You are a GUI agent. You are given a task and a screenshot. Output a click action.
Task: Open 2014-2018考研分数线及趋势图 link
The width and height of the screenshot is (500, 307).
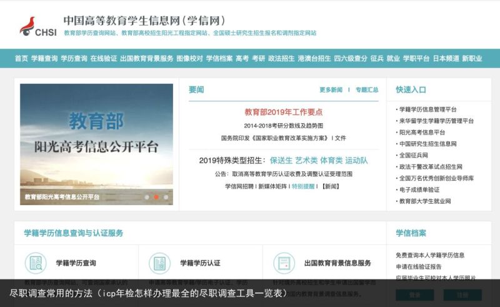click(x=284, y=126)
